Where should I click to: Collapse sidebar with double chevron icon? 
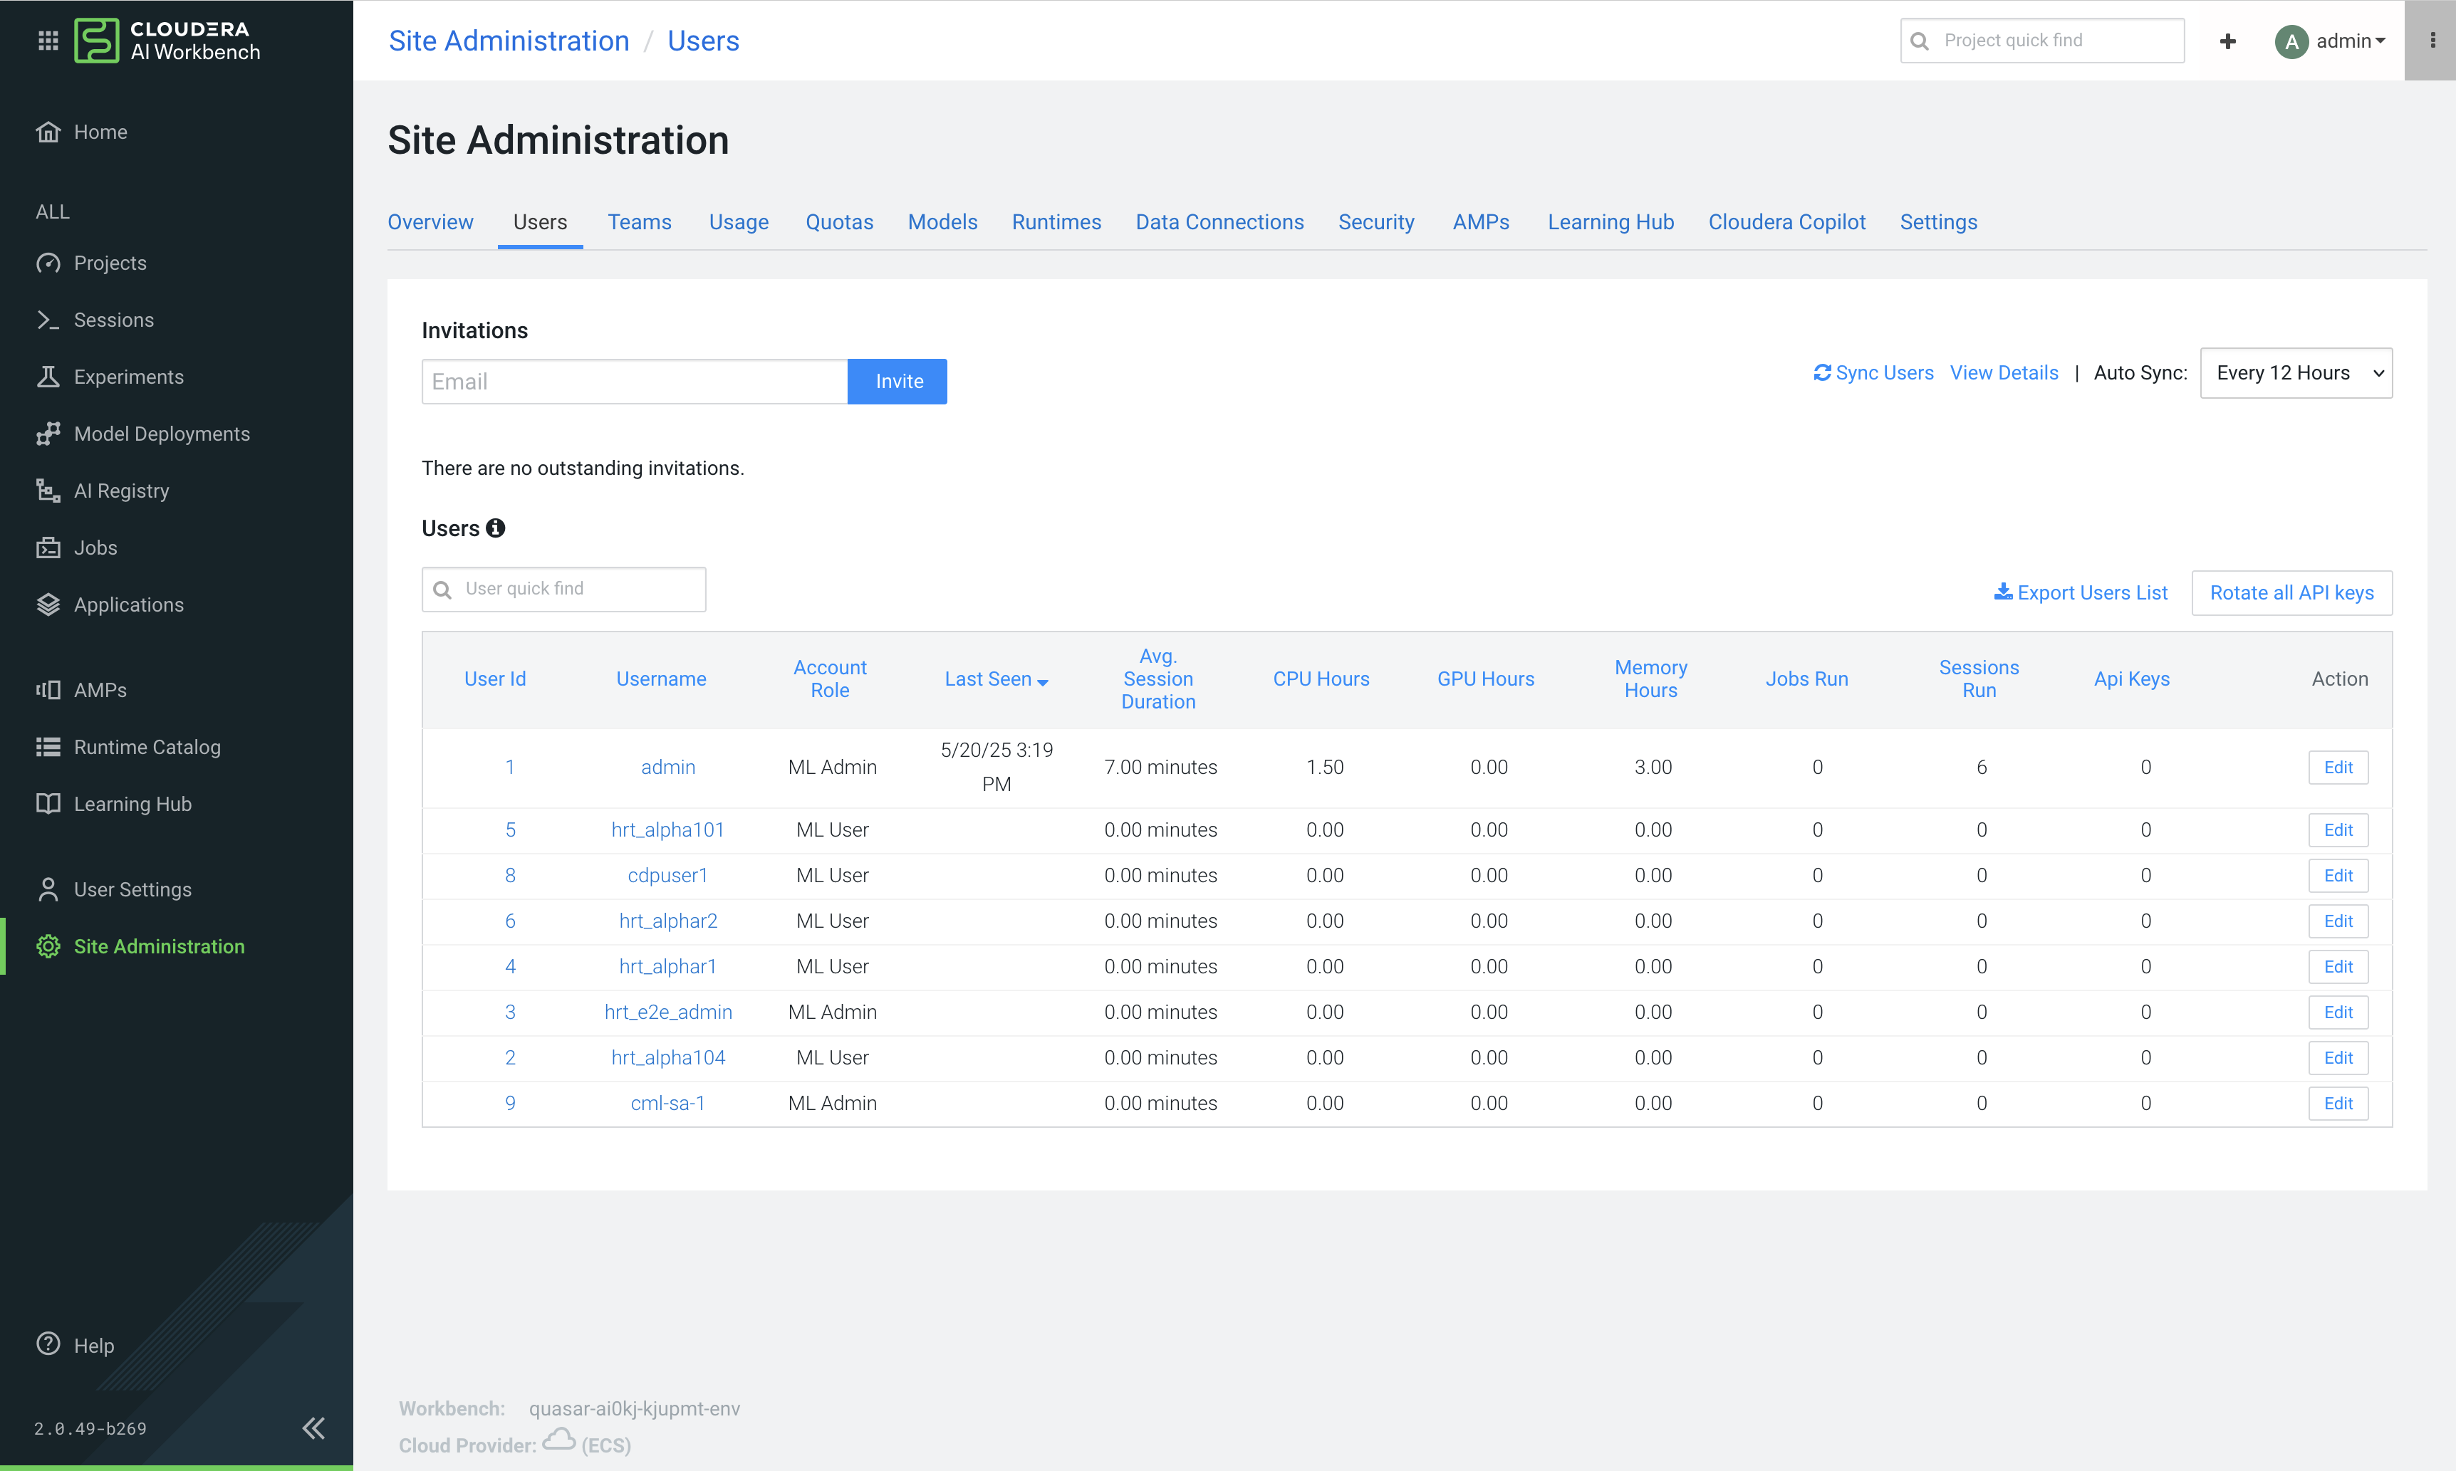313,1428
